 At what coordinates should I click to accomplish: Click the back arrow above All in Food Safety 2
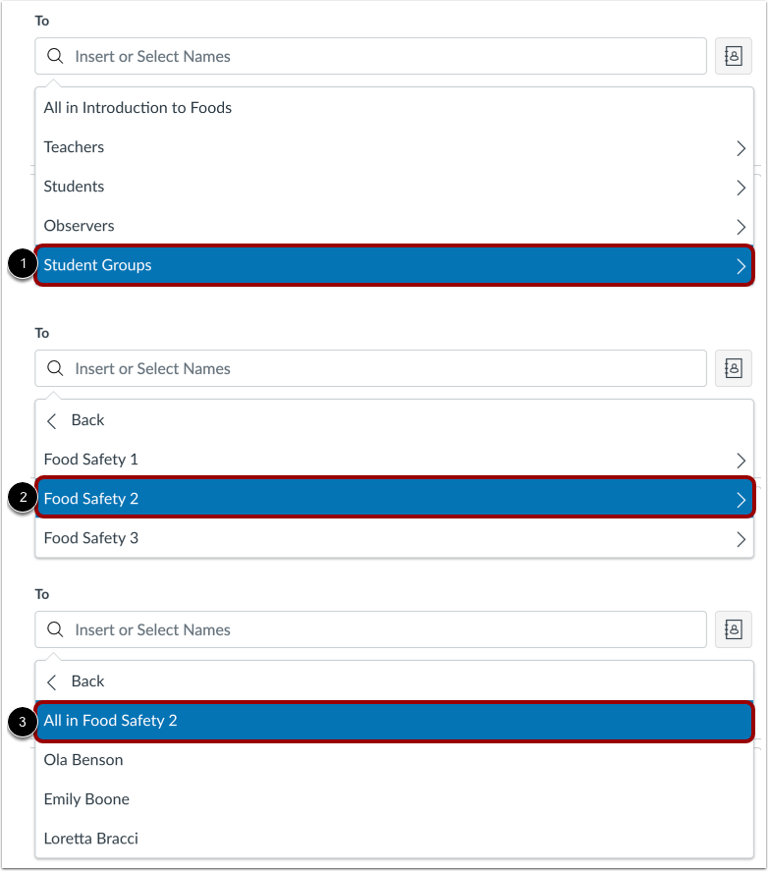[x=51, y=681]
